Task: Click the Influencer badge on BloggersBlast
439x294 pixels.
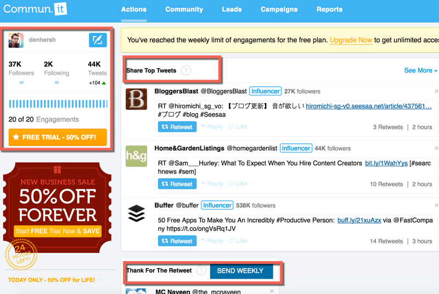Action: coord(265,91)
